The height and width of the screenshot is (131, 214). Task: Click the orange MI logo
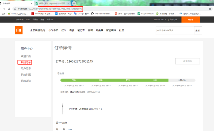click(x=19, y=30)
